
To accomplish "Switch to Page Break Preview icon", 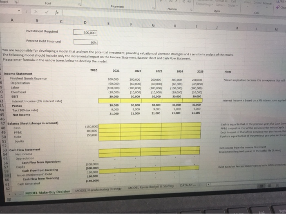I will pos(277,185).
